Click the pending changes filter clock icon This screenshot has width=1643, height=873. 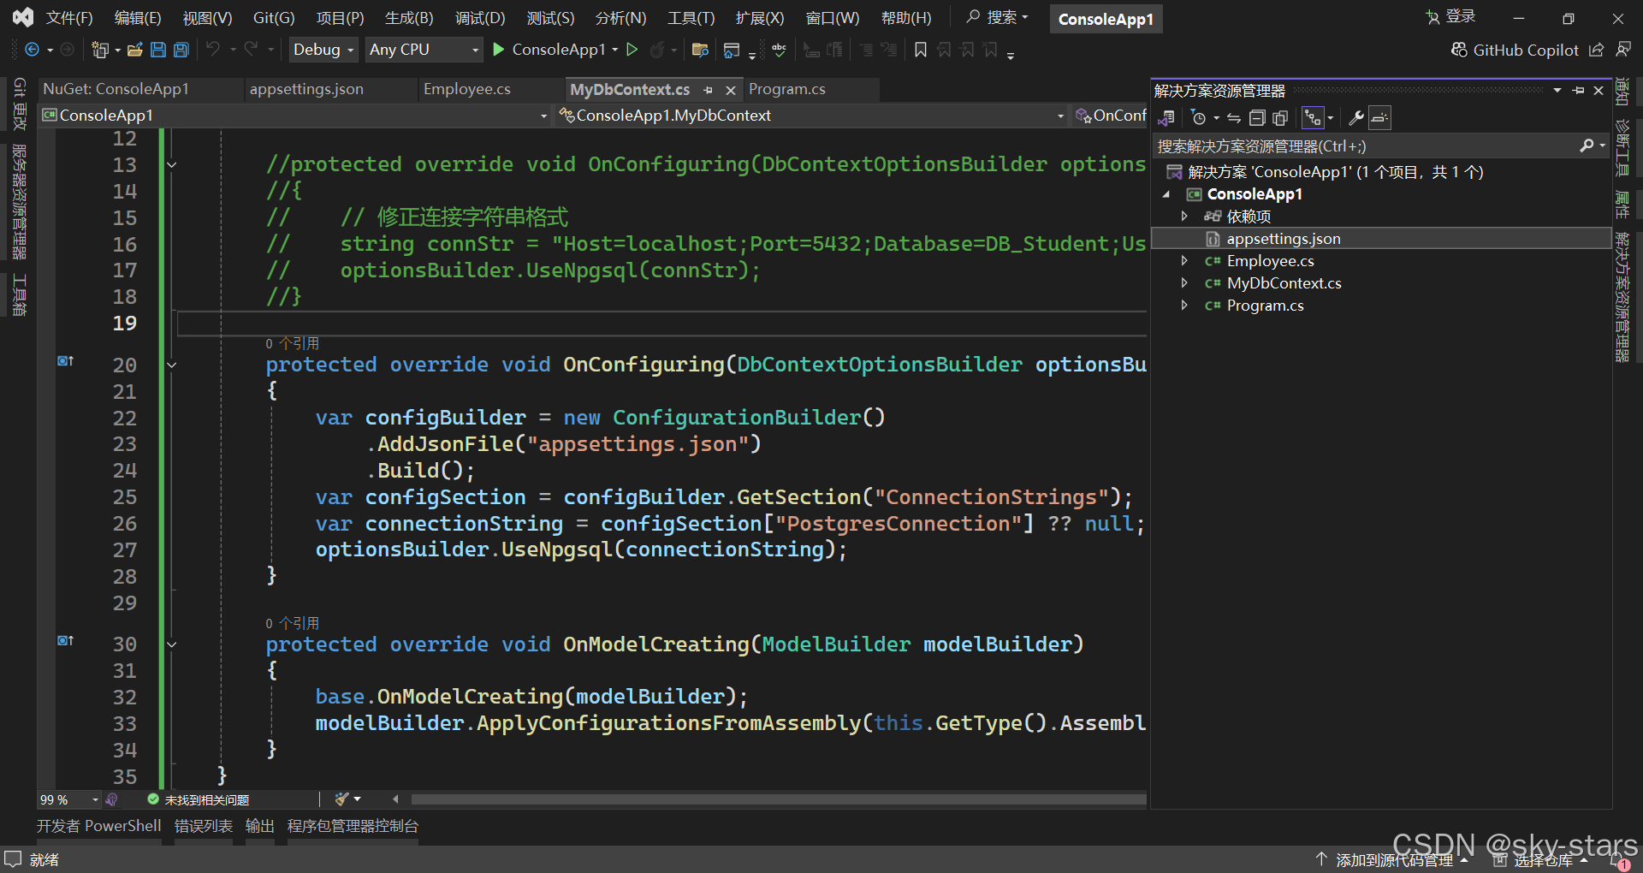(1199, 118)
